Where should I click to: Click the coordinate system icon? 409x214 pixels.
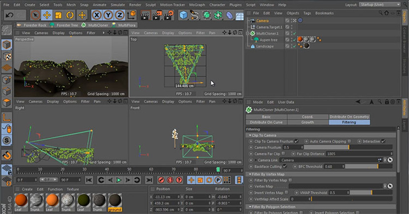(x=132, y=15)
